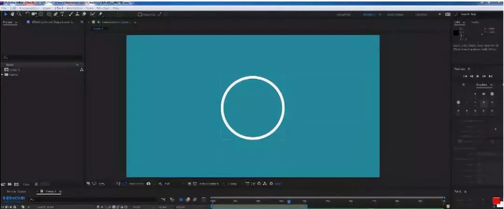Open the Name column sort dropdown
The height and width of the screenshot is (209, 504).
coord(77,65)
